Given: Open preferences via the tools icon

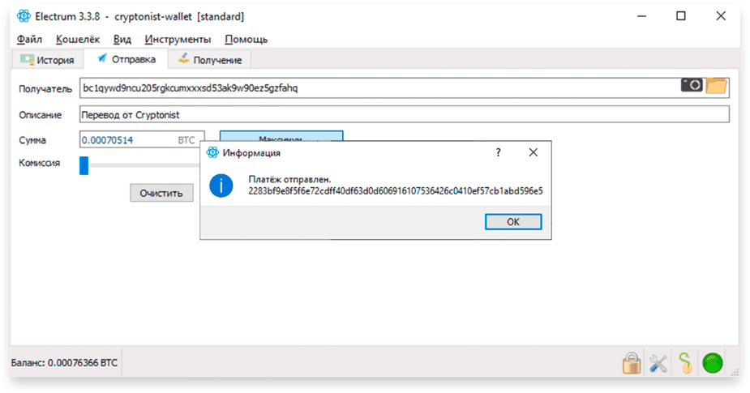Looking at the screenshot, I should (x=658, y=363).
